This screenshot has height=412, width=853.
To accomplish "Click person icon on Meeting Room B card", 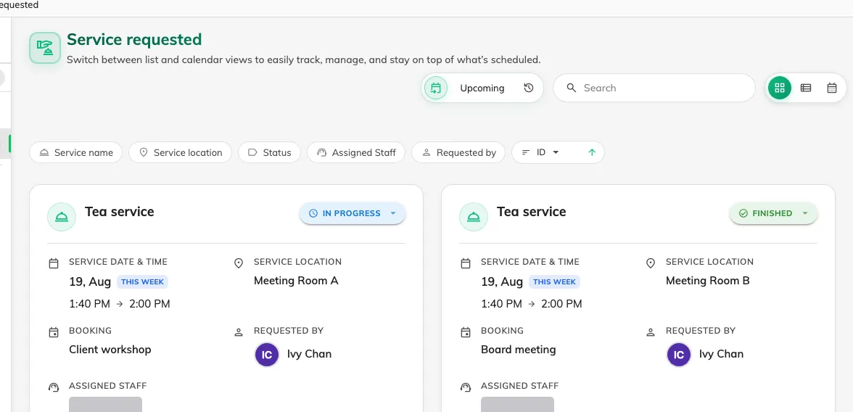I will click(x=650, y=332).
